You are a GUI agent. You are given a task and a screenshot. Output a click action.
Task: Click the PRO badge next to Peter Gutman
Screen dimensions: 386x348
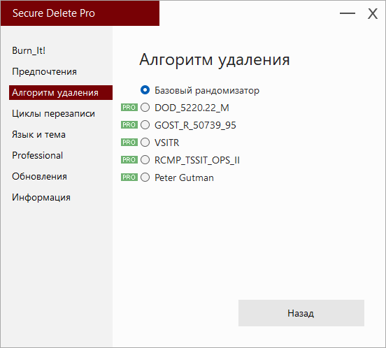coord(129,177)
